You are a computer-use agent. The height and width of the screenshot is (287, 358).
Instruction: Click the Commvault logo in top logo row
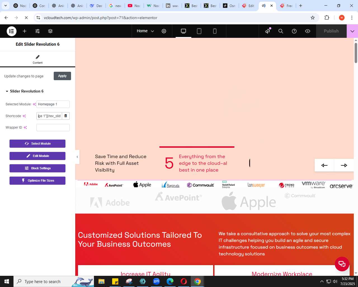pos(200,185)
